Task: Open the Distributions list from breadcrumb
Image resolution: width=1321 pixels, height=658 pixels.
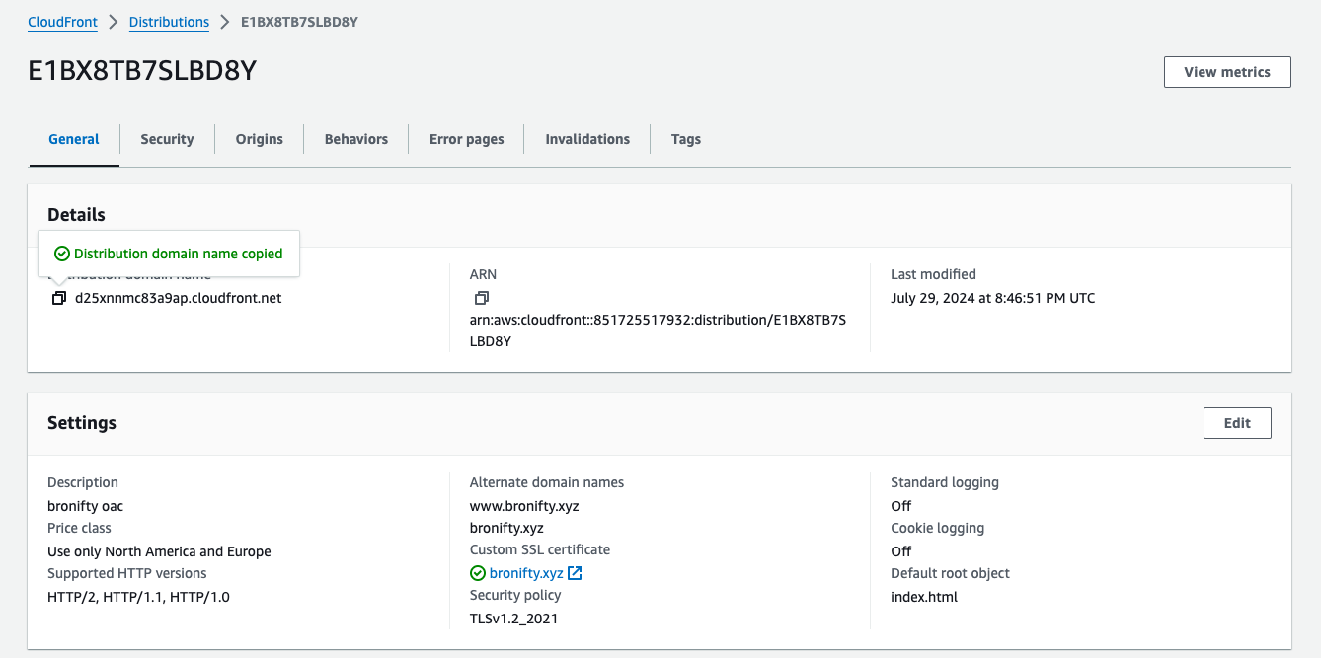Action: click(x=169, y=21)
